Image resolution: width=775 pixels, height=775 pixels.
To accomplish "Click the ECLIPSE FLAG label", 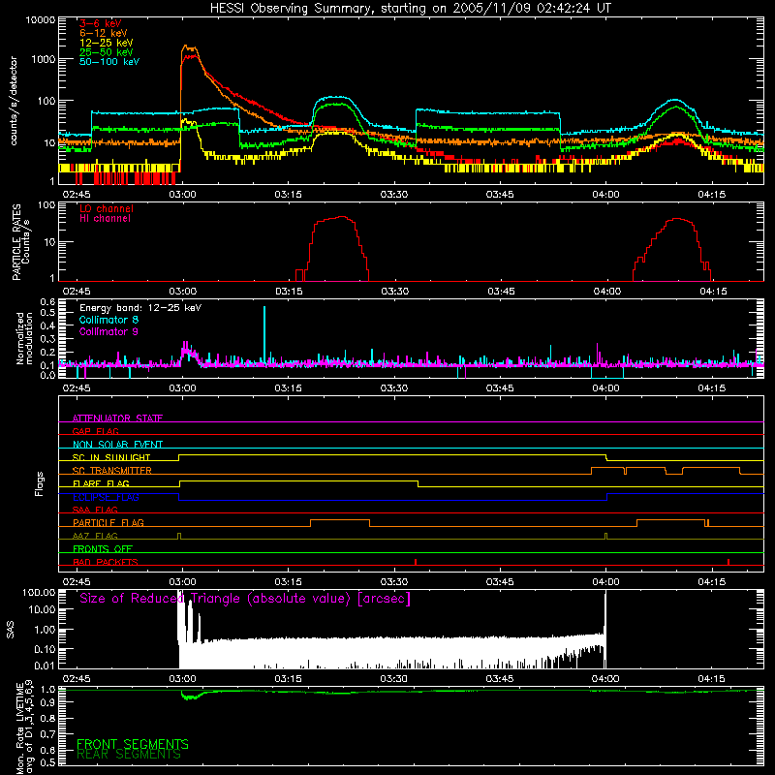I will tap(106, 497).
